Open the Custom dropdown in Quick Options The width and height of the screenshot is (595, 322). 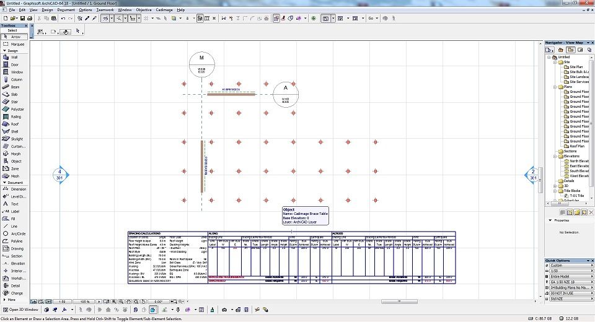click(571, 266)
